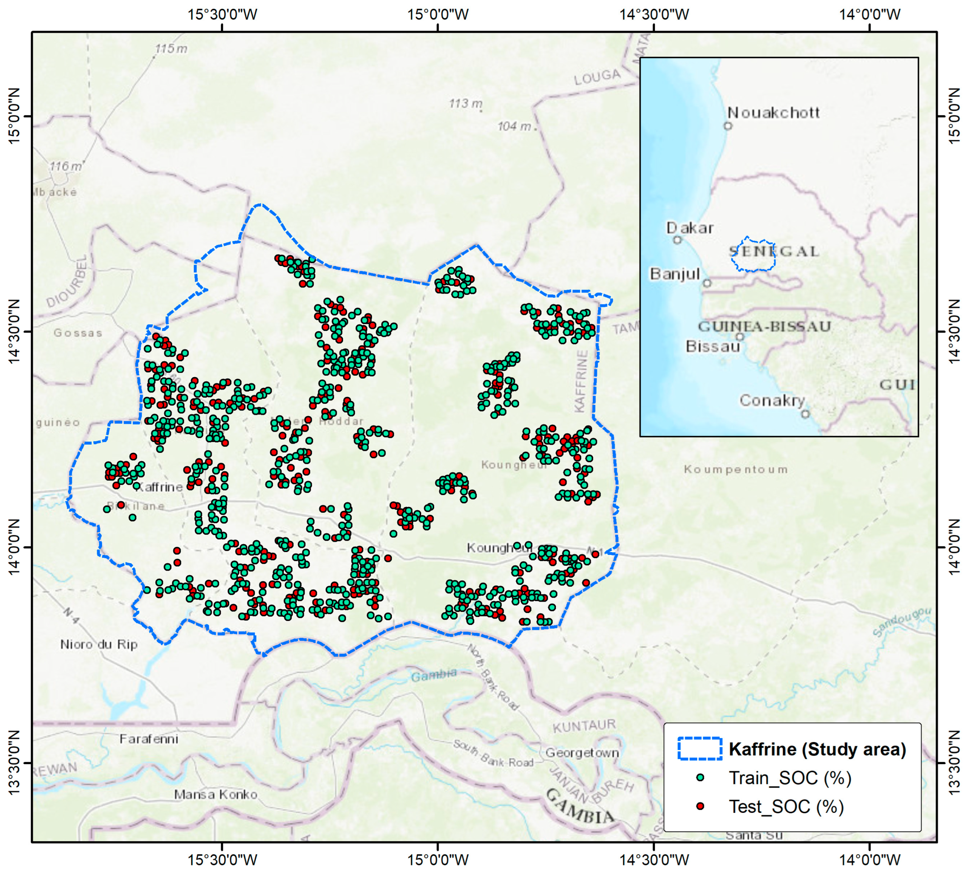Click the 'Farafenni' town label
967x875 pixels.
(149, 739)
